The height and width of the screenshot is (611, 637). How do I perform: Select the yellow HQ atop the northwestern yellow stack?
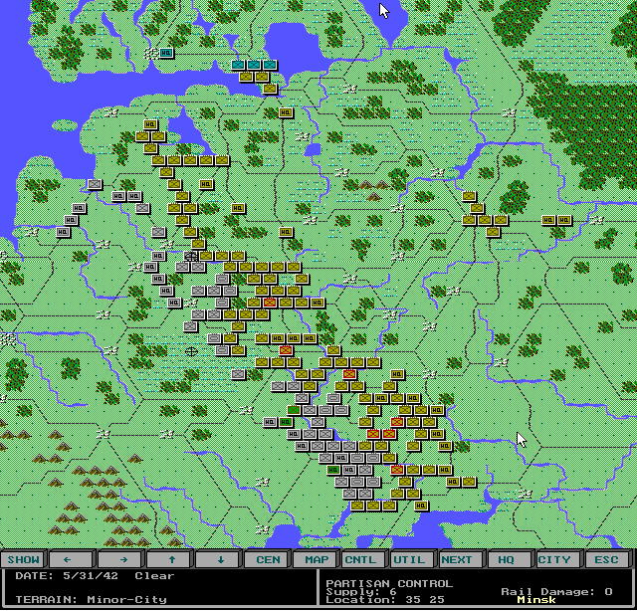coord(150,124)
